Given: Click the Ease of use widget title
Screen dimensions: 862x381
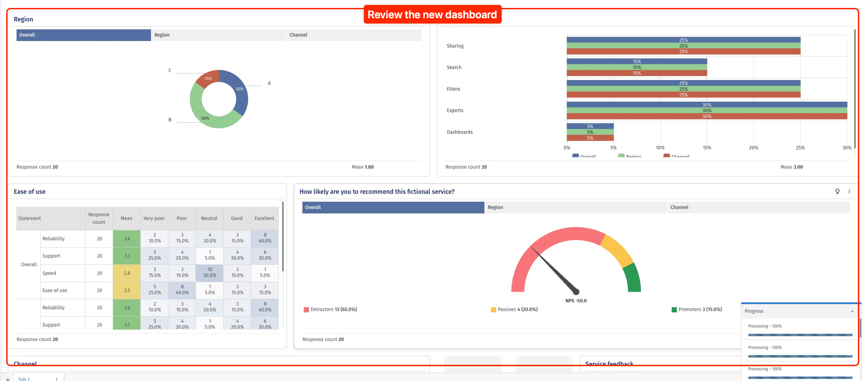Looking at the screenshot, I should (x=30, y=192).
